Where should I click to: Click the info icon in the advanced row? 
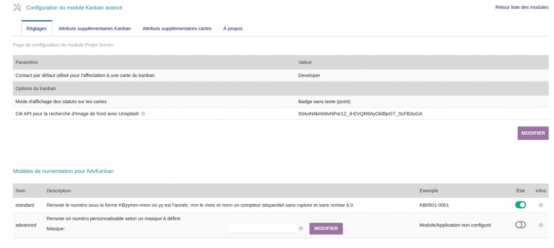coord(540,225)
